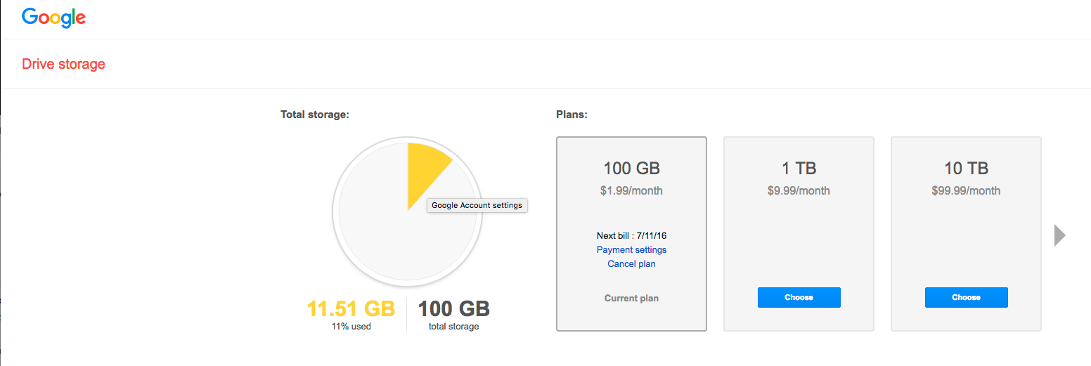The height and width of the screenshot is (366, 1091).
Task: Click the Cancel plan link
Action: 631,264
